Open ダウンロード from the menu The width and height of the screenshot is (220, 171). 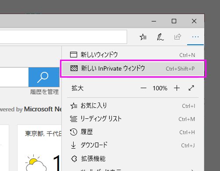click(x=133, y=145)
